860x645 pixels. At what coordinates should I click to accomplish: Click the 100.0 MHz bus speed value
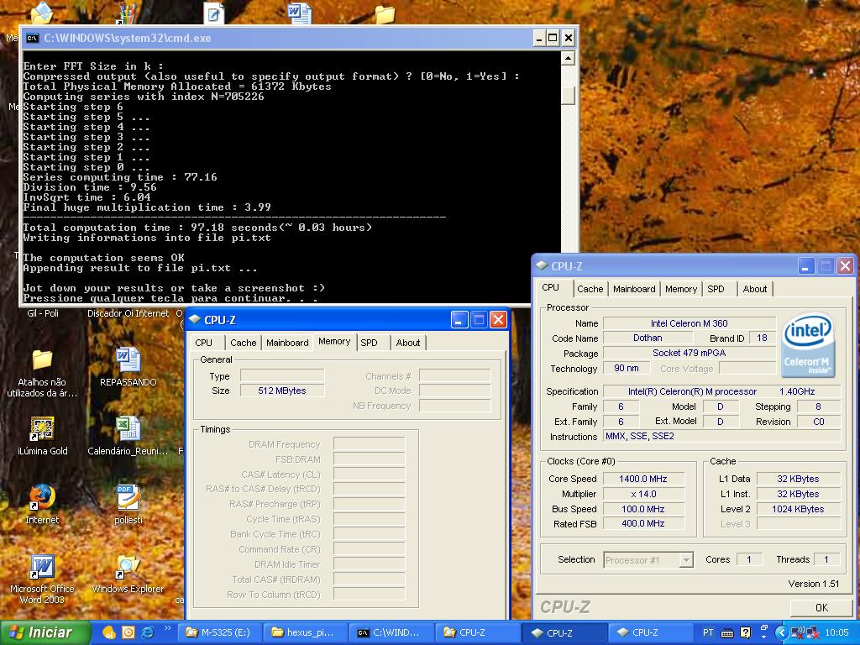click(643, 509)
